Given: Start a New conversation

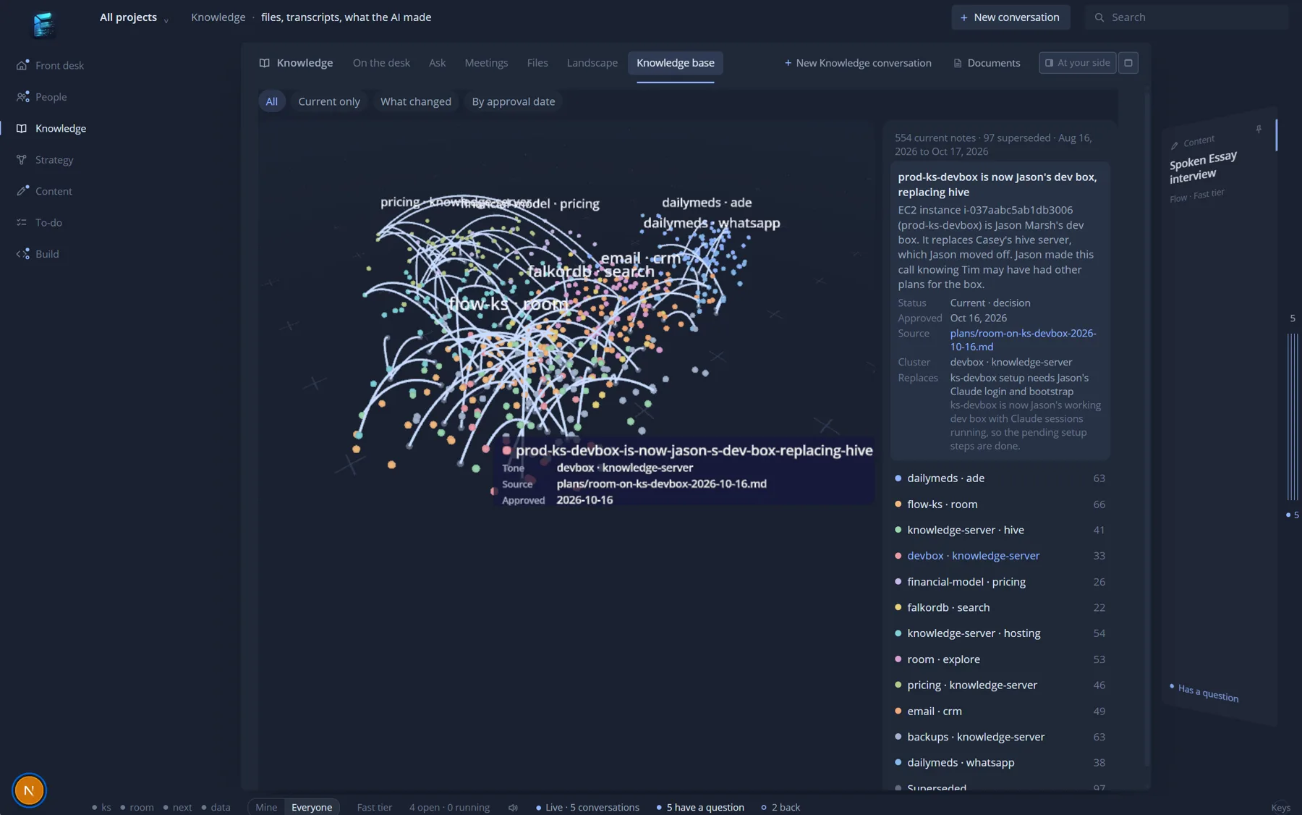Looking at the screenshot, I should click(x=1010, y=17).
